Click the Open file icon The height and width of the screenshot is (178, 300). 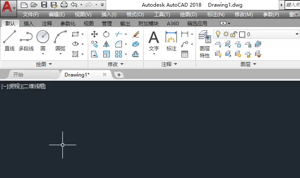pyautogui.click(x=34, y=5)
